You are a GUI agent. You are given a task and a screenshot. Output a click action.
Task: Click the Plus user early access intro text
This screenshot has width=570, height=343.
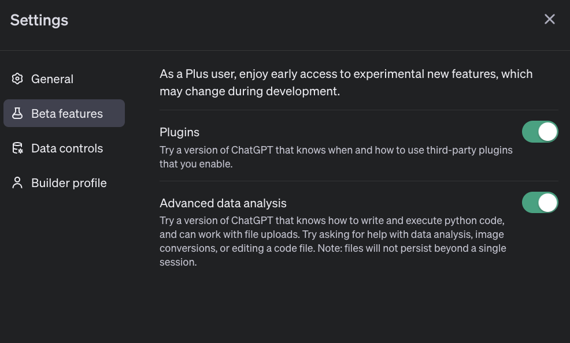(346, 74)
